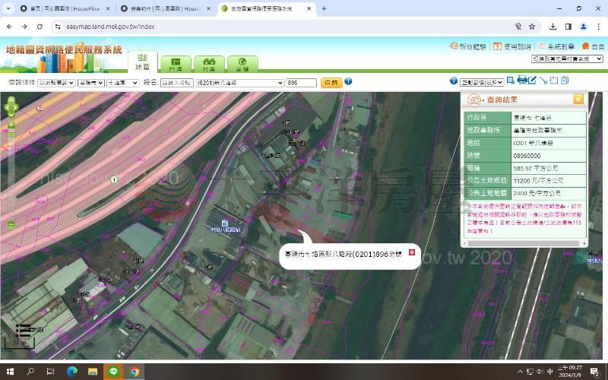Click the print map icon

(522, 81)
